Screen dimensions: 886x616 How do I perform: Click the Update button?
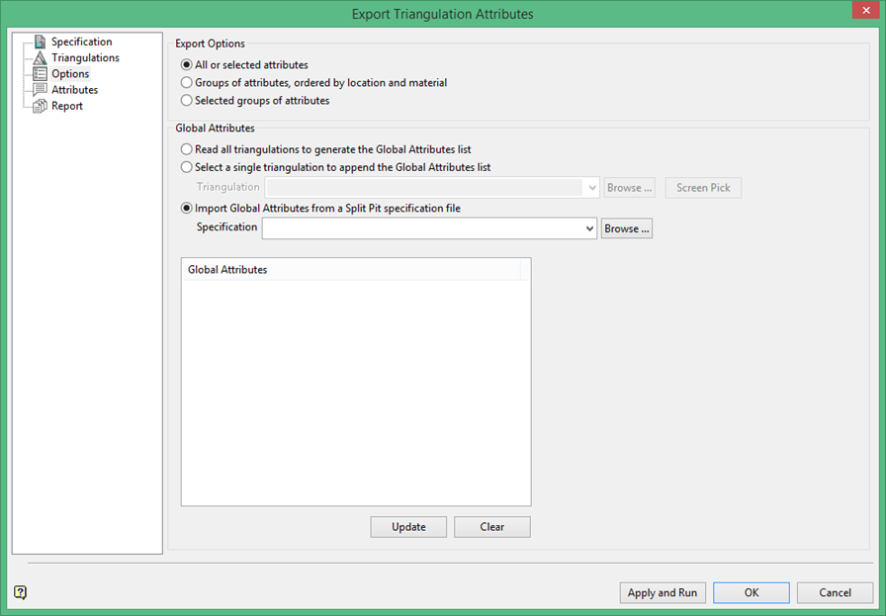tap(408, 527)
